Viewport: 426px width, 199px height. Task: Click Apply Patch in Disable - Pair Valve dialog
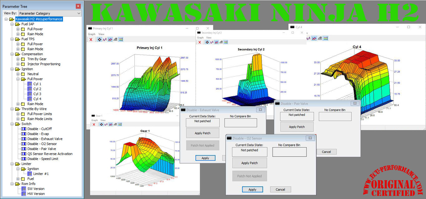[x=297, y=127]
